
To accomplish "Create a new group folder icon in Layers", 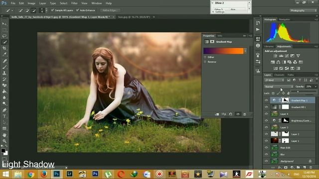I will coord(298,168).
